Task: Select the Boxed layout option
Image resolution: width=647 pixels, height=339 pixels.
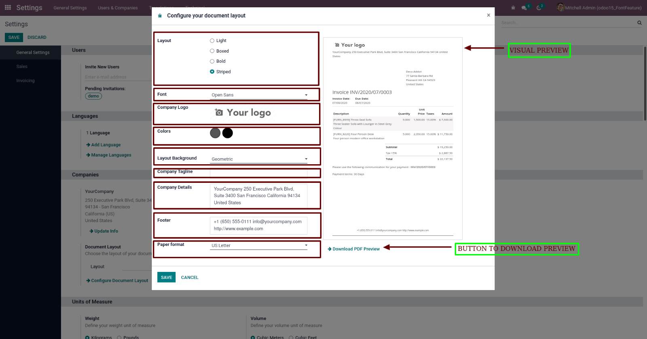Action: click(x=212, y=51)
